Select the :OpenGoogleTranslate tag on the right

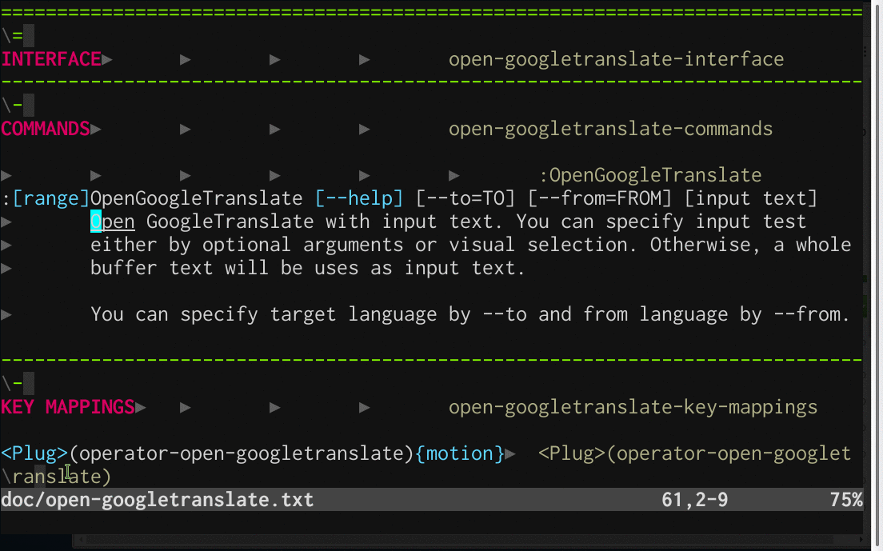pyautogui.click(x=650, y=175)
